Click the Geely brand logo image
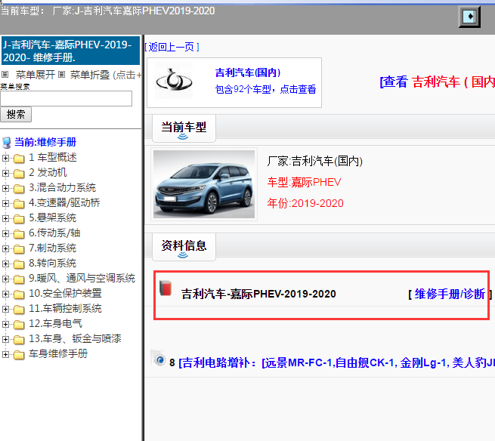495x441 pixels. point(174,81)
